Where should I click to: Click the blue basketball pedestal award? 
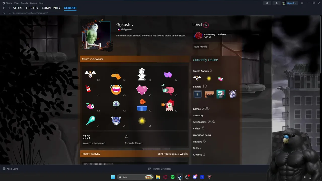tap(142, 105)
